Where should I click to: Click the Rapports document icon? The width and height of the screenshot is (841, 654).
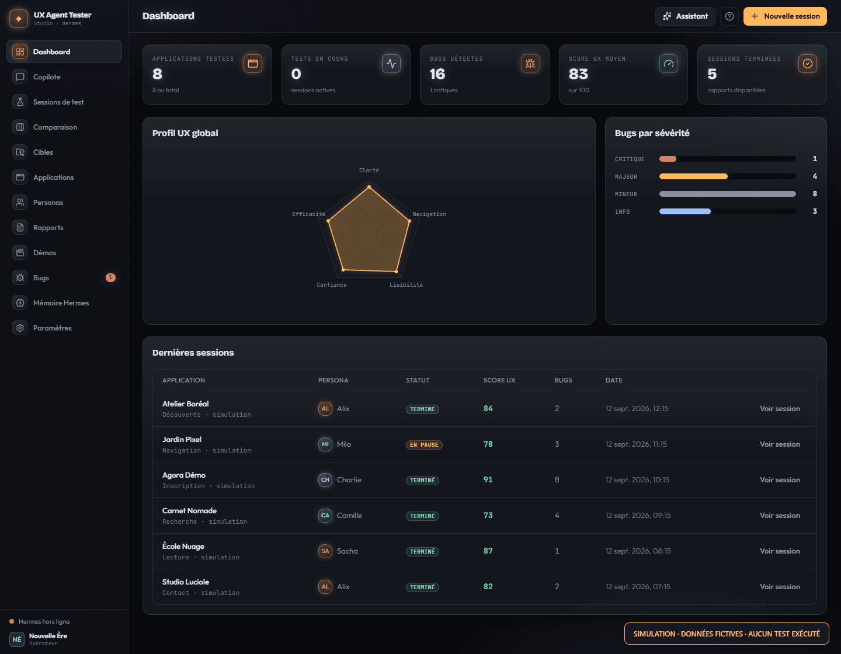[x=20, y=227]
